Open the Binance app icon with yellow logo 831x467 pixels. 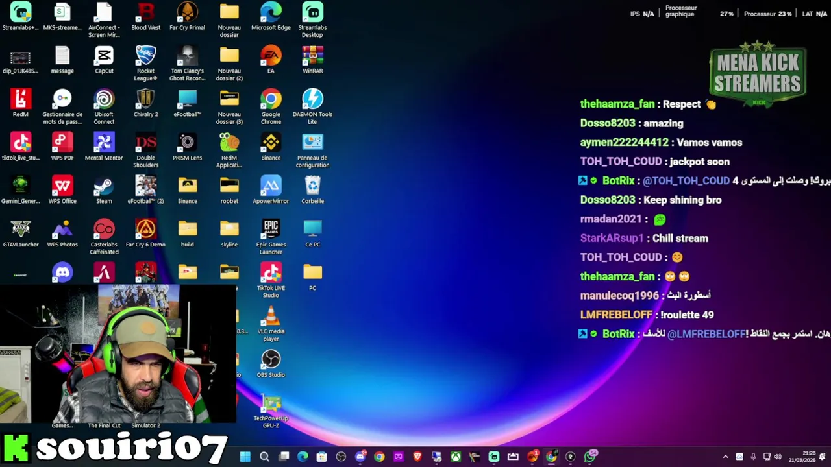click(x=271, y=147)
